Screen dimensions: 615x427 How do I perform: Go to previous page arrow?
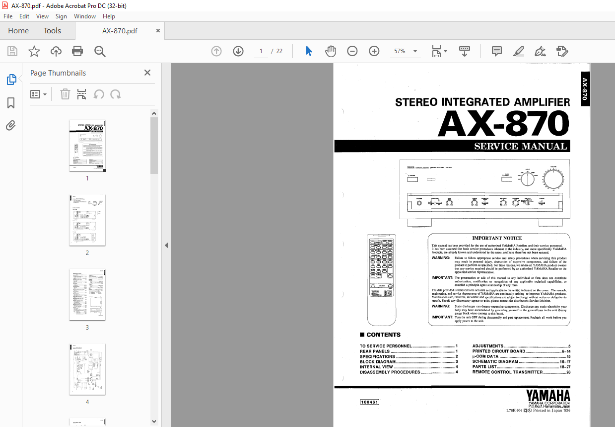(x=216, y=51)
